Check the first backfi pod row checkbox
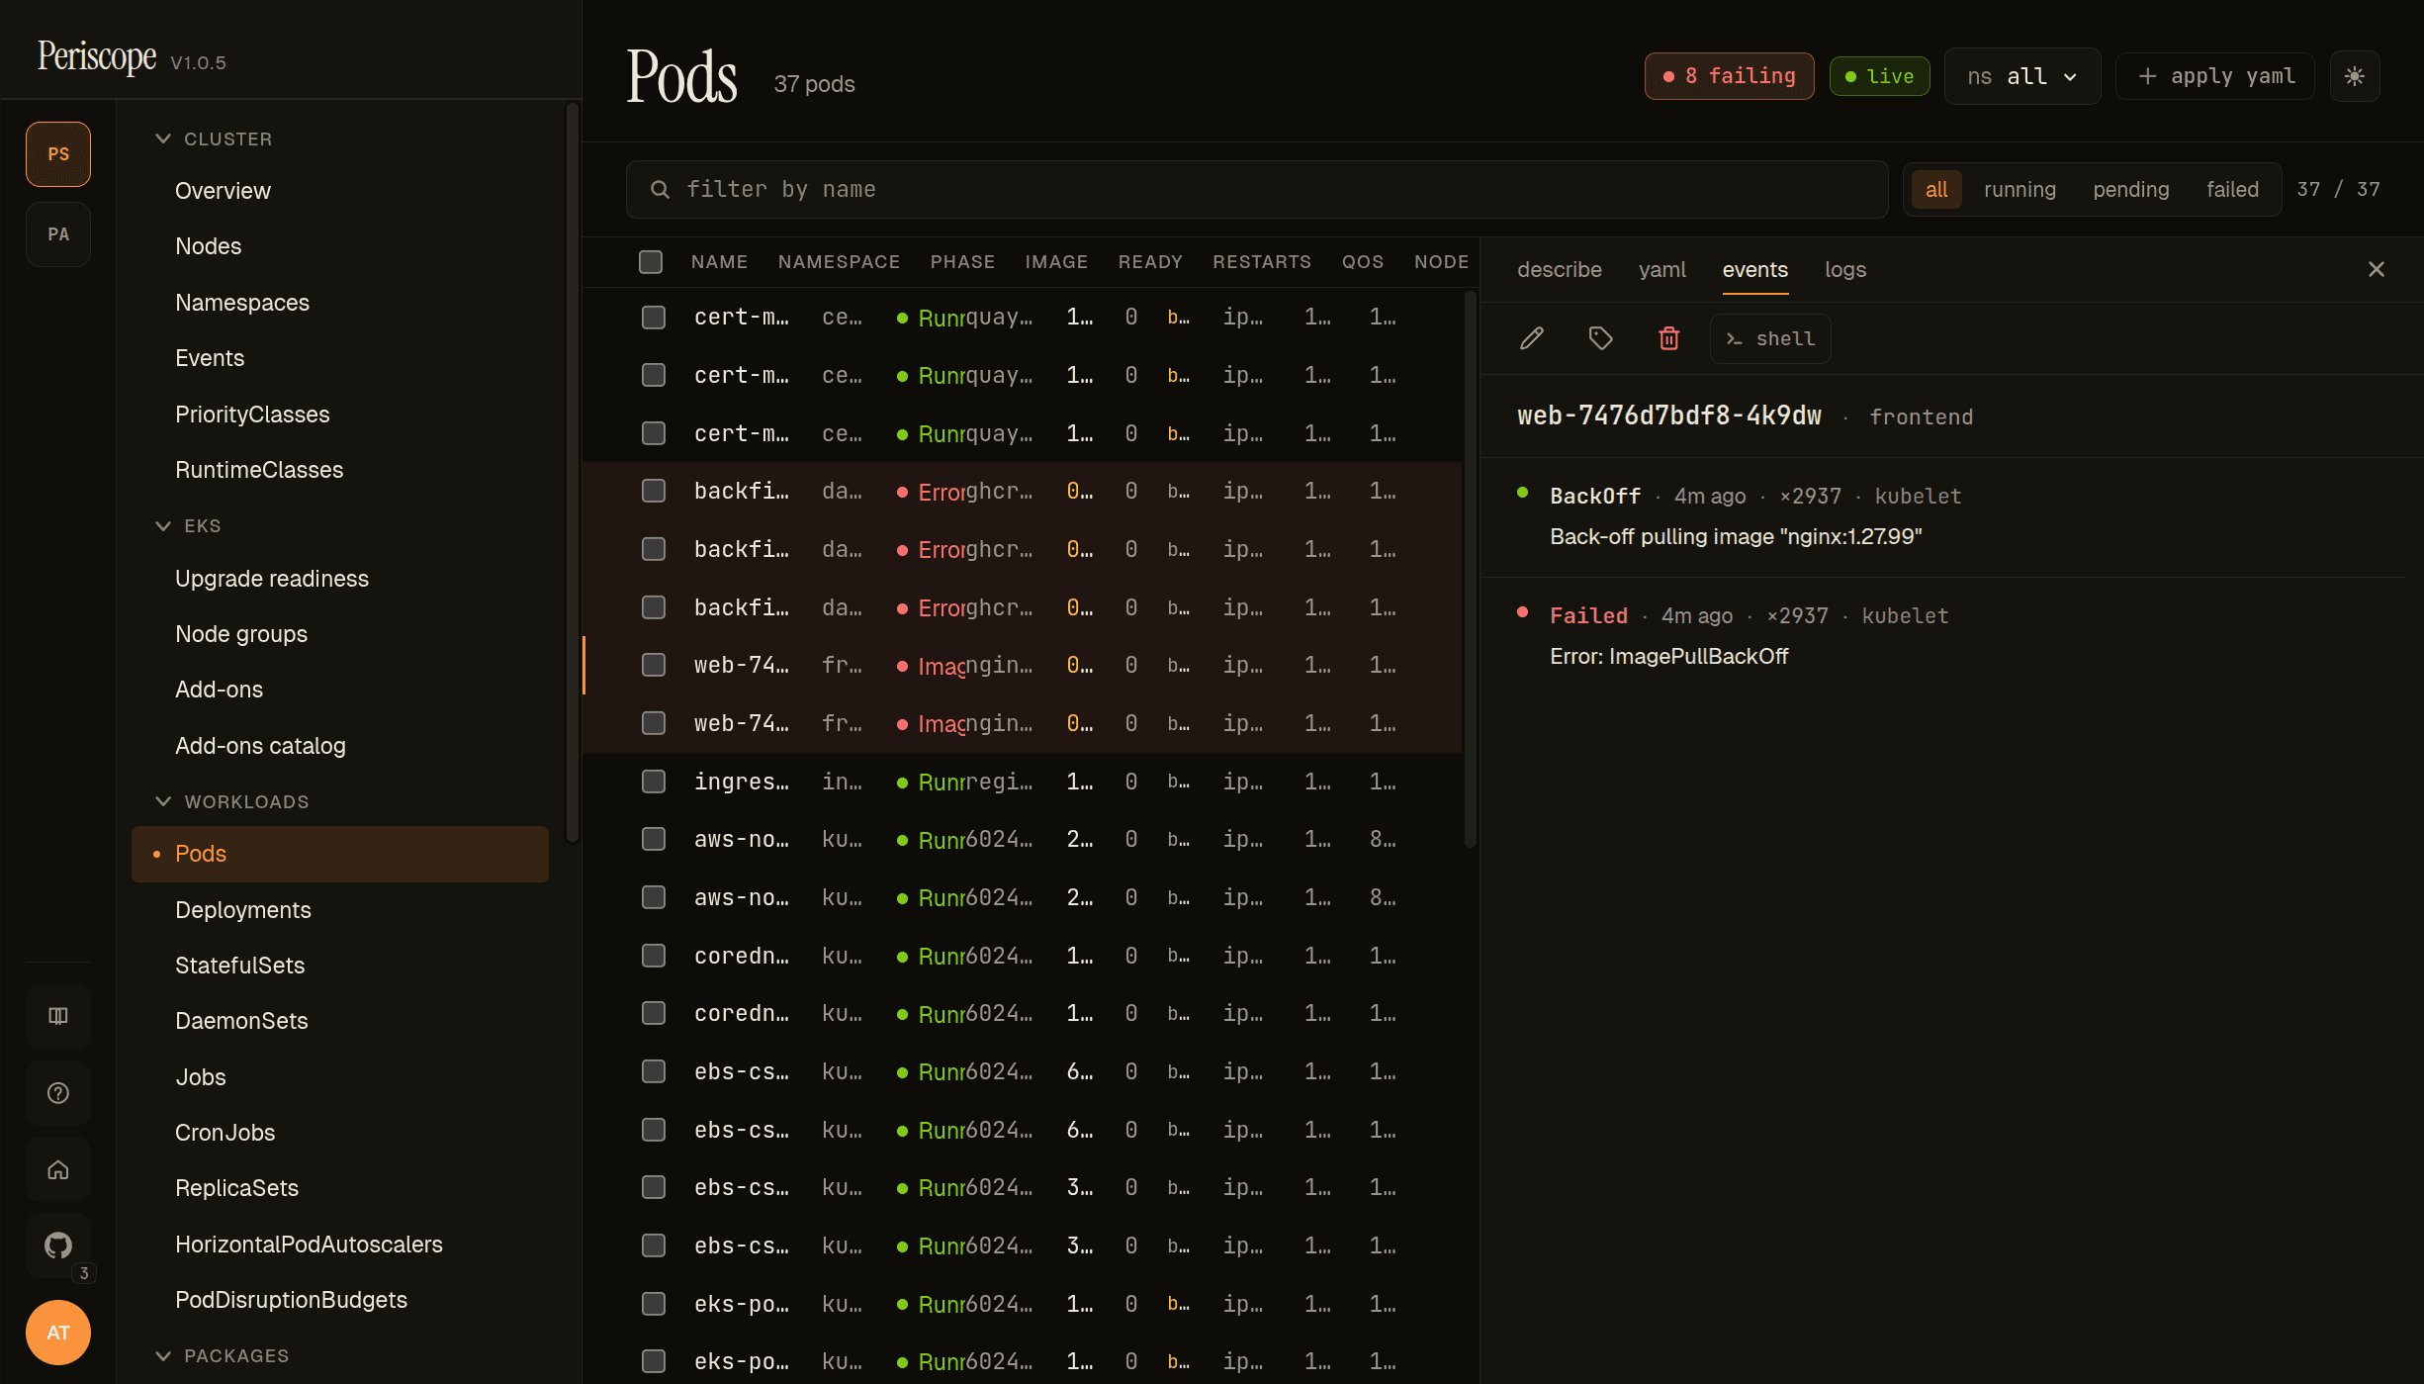This screenshot has width=2424, height=1384. [654, 491]
